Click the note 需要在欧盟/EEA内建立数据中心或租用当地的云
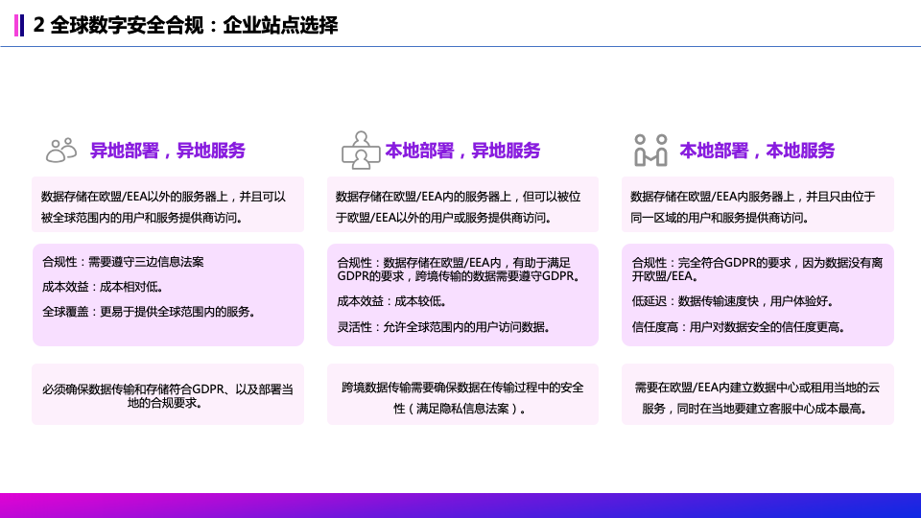 (757, 388)
